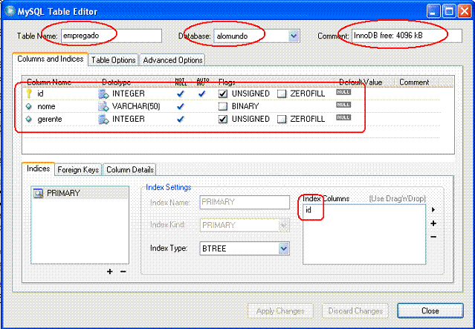
Task: Toggle BINARY checkbox for nome column
Action: point(223,106)
